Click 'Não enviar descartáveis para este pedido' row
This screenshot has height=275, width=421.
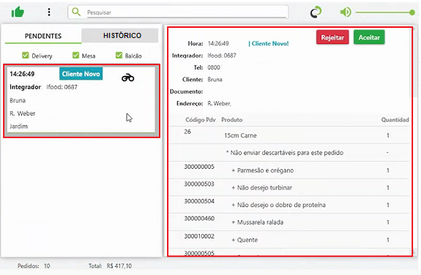click(x=289, y=153)
